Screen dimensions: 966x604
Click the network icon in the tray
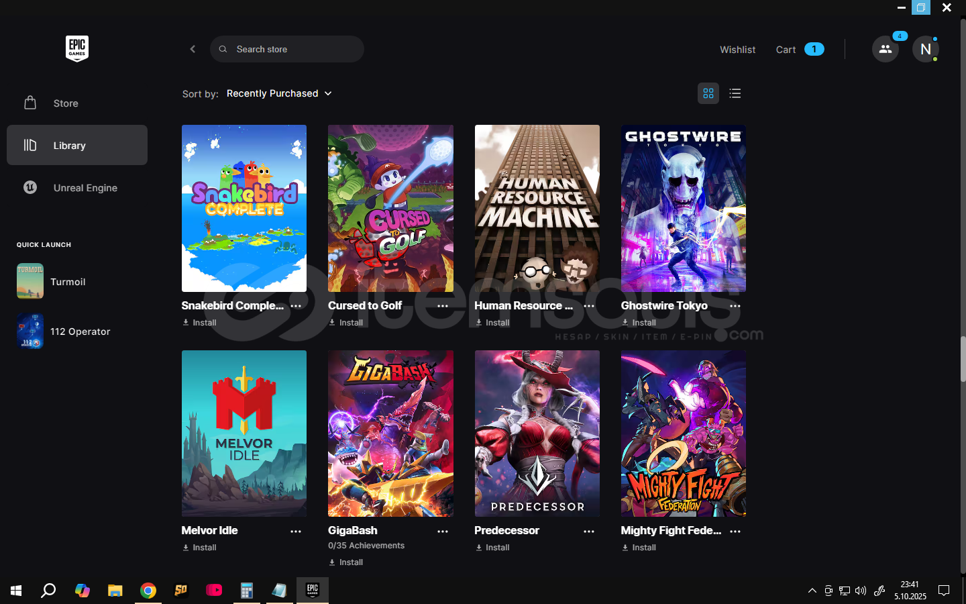tap(845, 591)
